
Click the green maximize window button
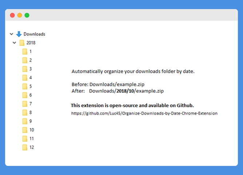pyautogui.click(x=27, y=15)
